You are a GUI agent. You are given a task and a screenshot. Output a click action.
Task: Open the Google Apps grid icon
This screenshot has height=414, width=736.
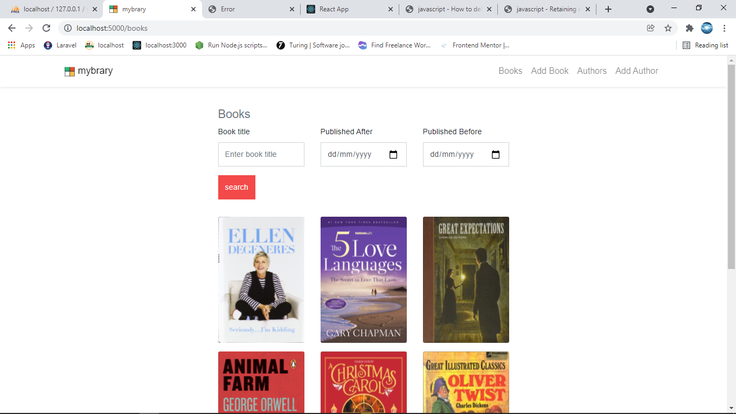(x=11, y=45)
